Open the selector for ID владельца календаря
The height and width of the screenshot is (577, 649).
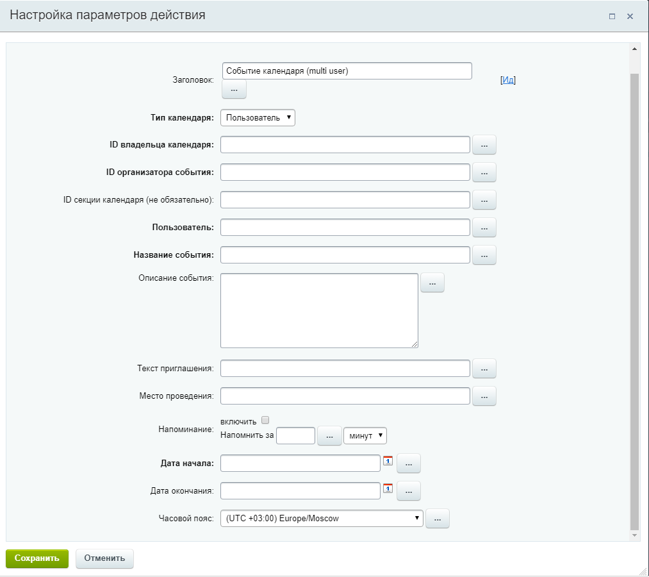[484, 144]
